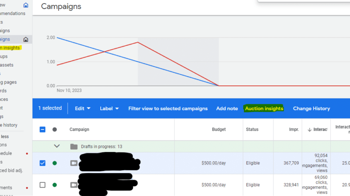Open Advanced bid adj. in the sidebar
This screenshot has height=196, width=350.
11,170
